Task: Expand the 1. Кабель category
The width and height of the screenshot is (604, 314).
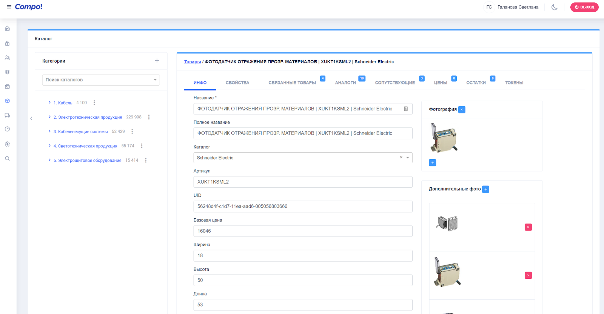Action: (49, 103)
